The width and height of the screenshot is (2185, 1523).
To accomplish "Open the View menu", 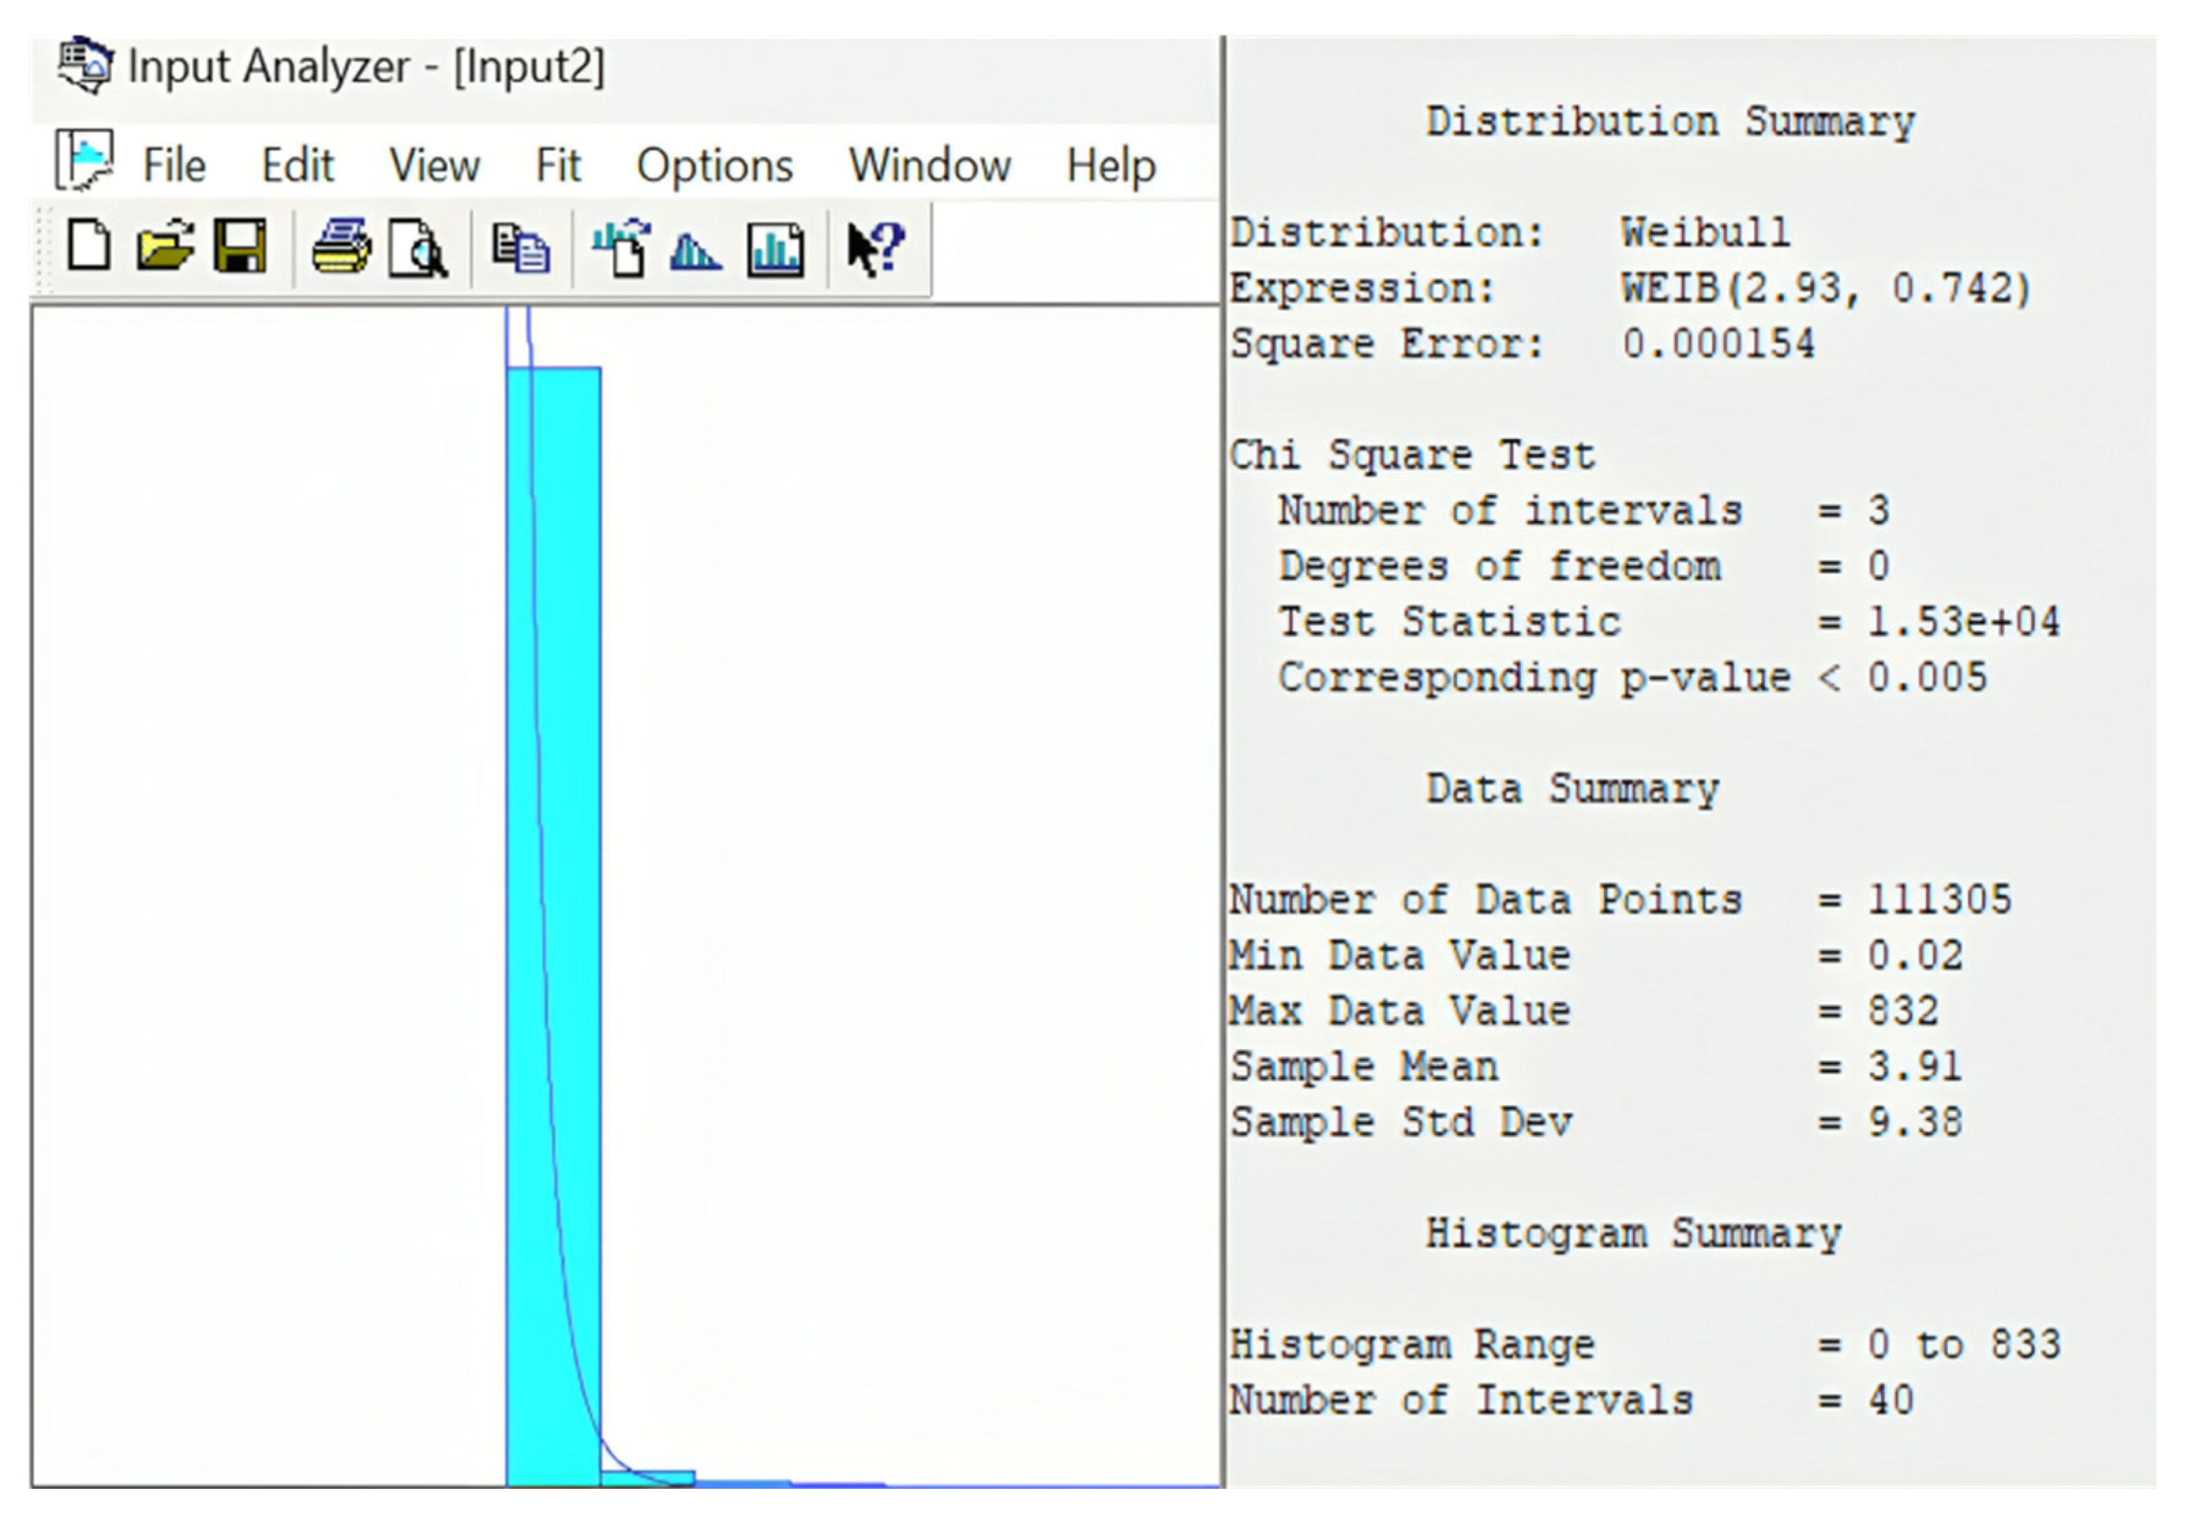I will coord(434,166).
